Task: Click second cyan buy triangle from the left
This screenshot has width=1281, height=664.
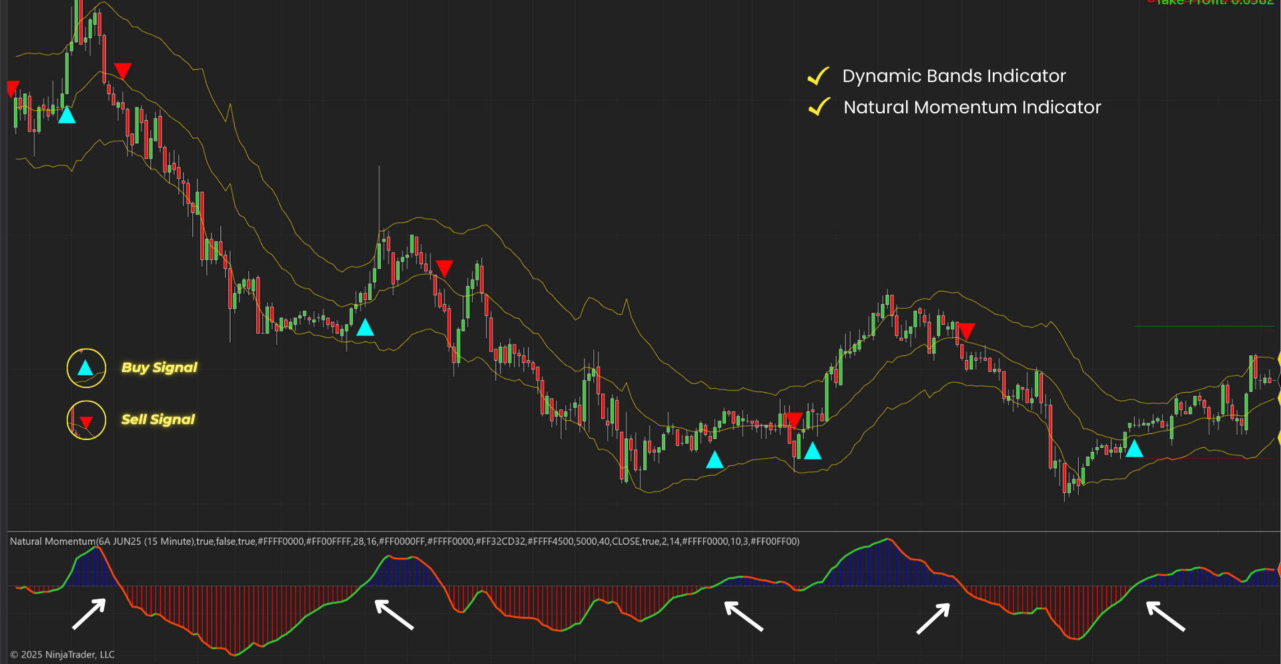Action: [x=365, y=328]
